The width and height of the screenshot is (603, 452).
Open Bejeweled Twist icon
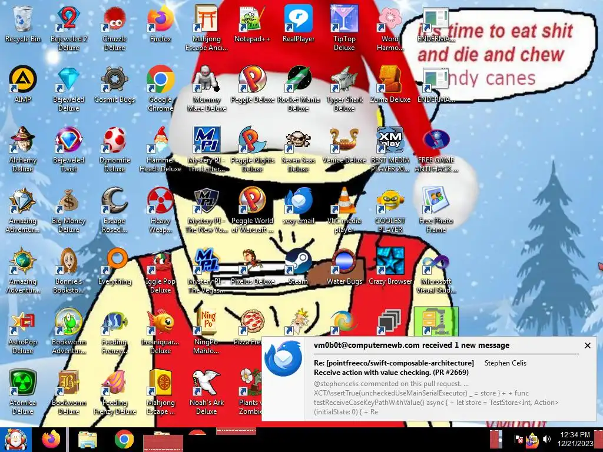pyautogui.click(x=68, y=149)
